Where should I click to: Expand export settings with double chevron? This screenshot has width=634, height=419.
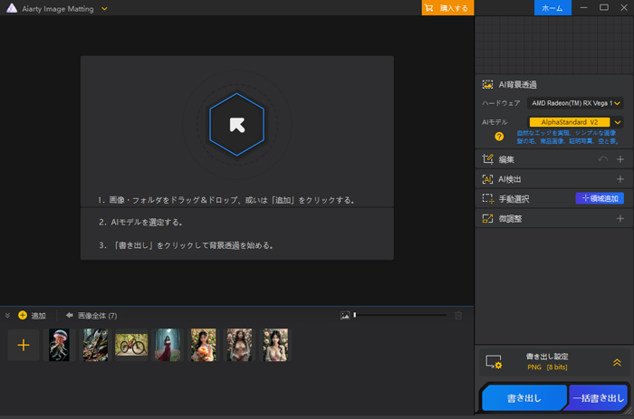(x=617, y=362)
